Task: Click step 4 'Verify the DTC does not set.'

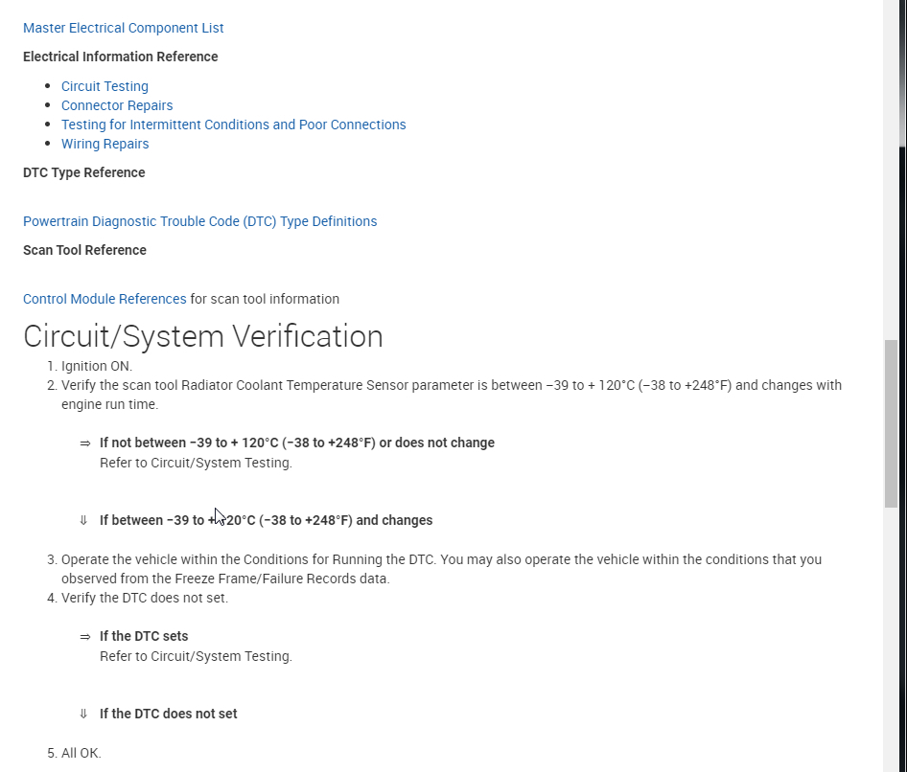Action: [145, 598]
